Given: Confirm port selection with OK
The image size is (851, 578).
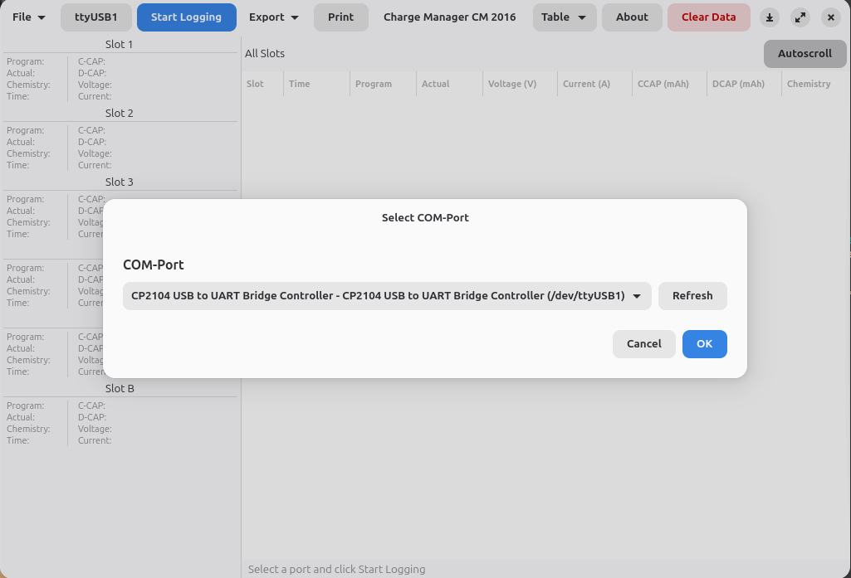Looking at the screenshot, I should coord(704,343).
